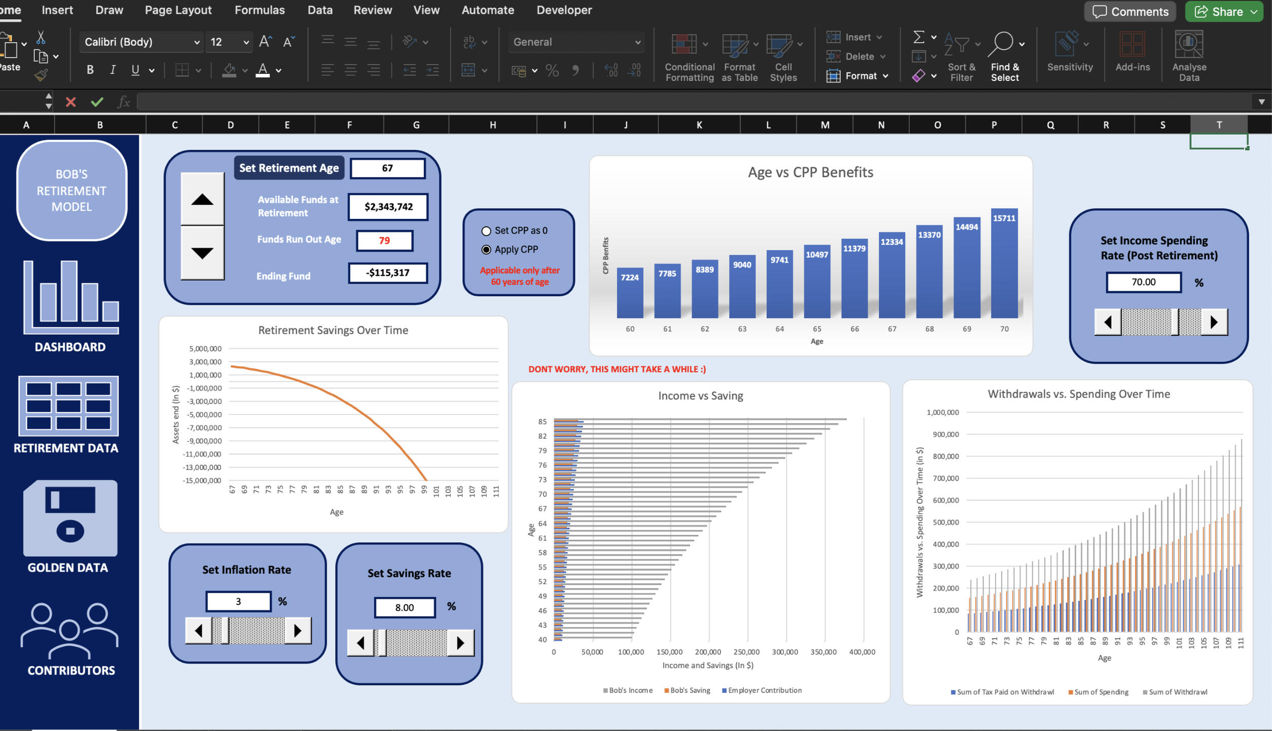The image size is (1272, 731).
Task: Select the 'Set CPP as 0' option
Action: (486, 231)
